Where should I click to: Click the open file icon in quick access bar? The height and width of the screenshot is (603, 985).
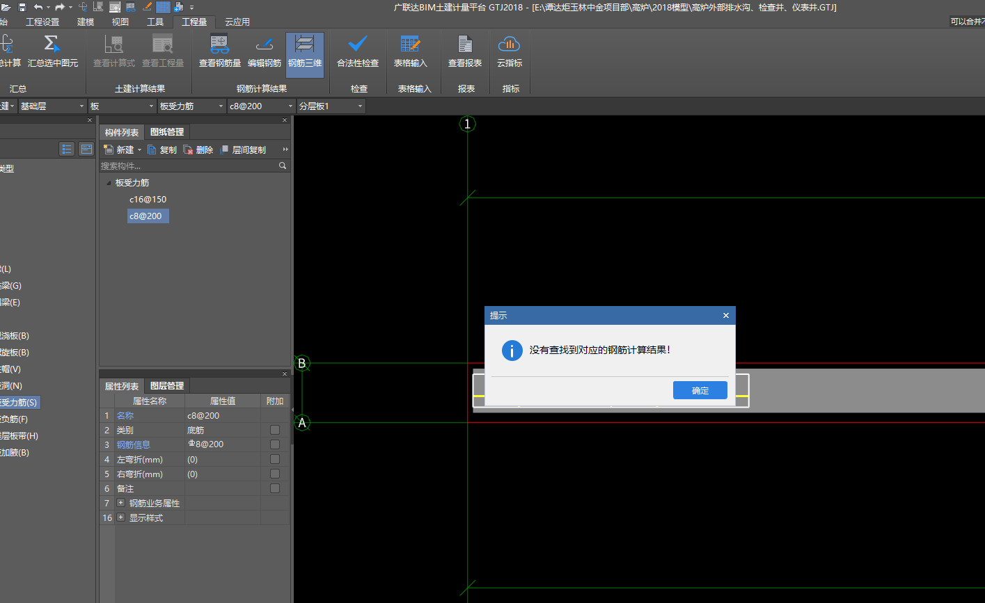tap(6, 7)
